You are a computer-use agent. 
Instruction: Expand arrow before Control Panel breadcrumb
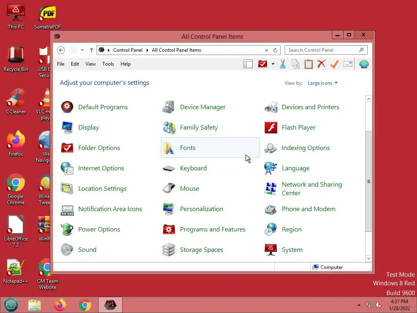coord(108,50)
